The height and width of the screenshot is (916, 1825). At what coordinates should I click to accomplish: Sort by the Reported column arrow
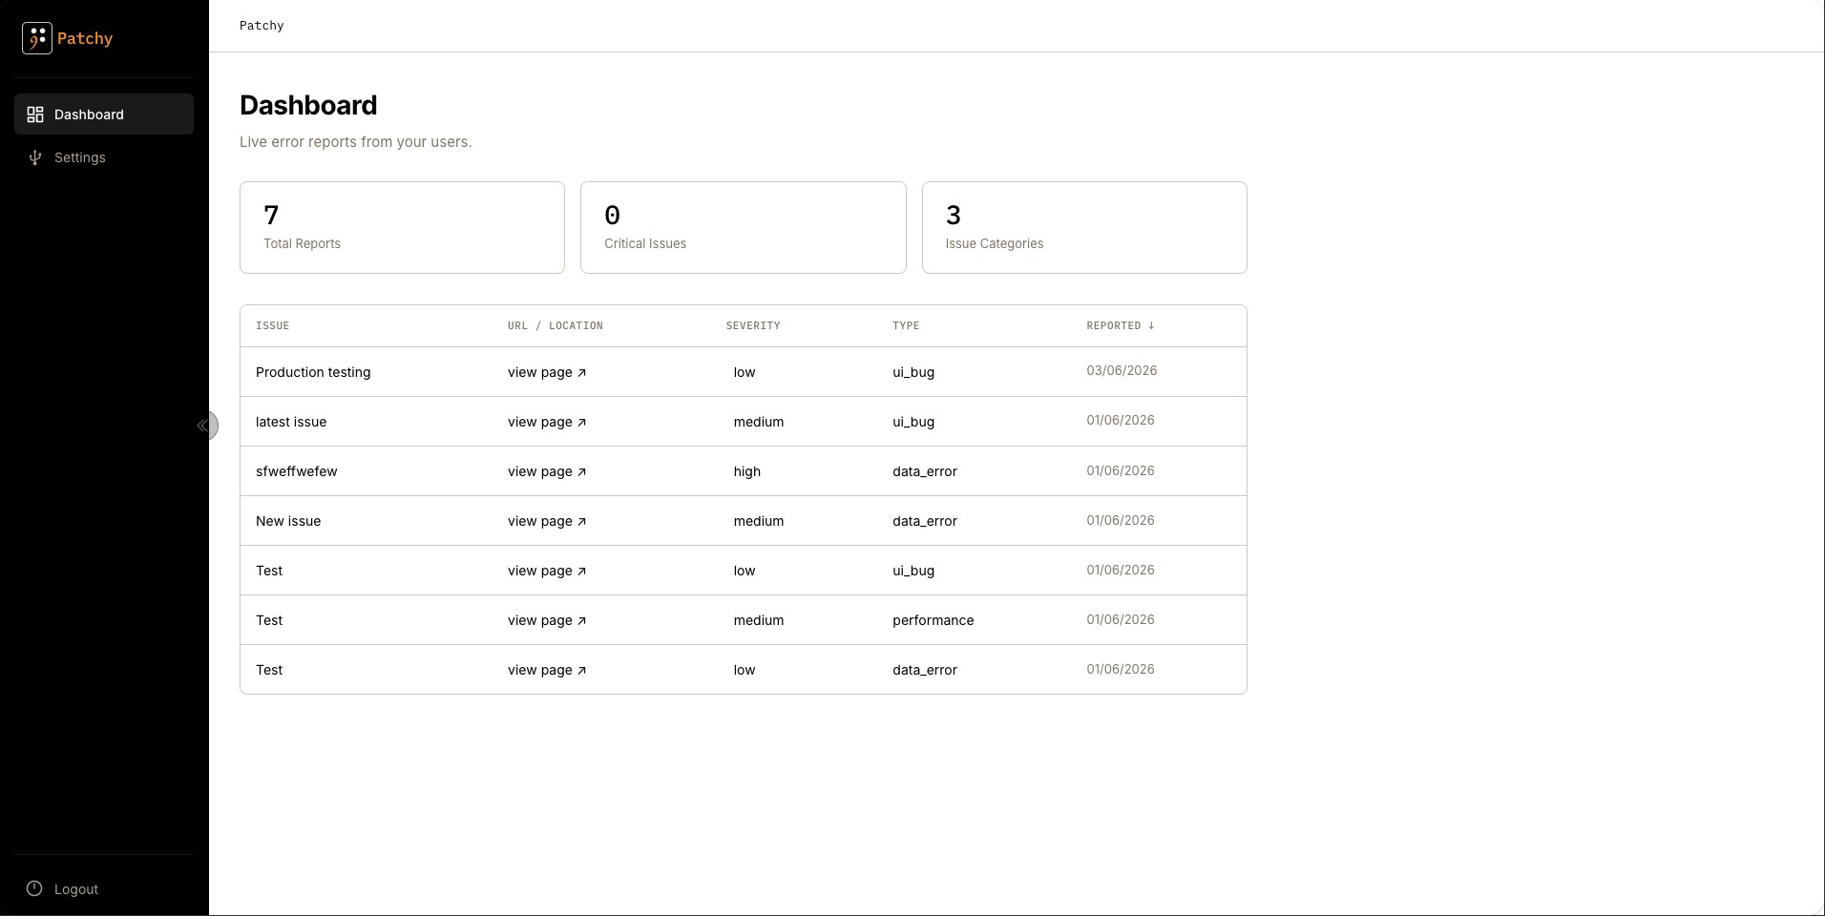tap(1151, 325)
